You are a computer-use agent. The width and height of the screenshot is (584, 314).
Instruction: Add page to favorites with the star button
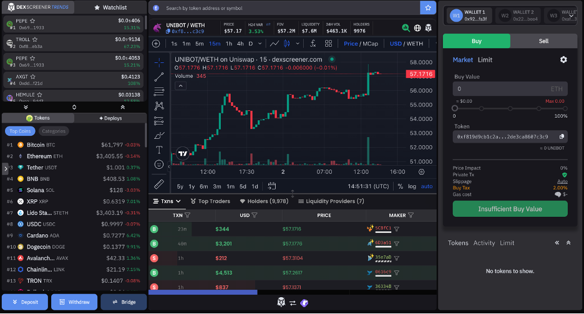[x=428, y=8]
